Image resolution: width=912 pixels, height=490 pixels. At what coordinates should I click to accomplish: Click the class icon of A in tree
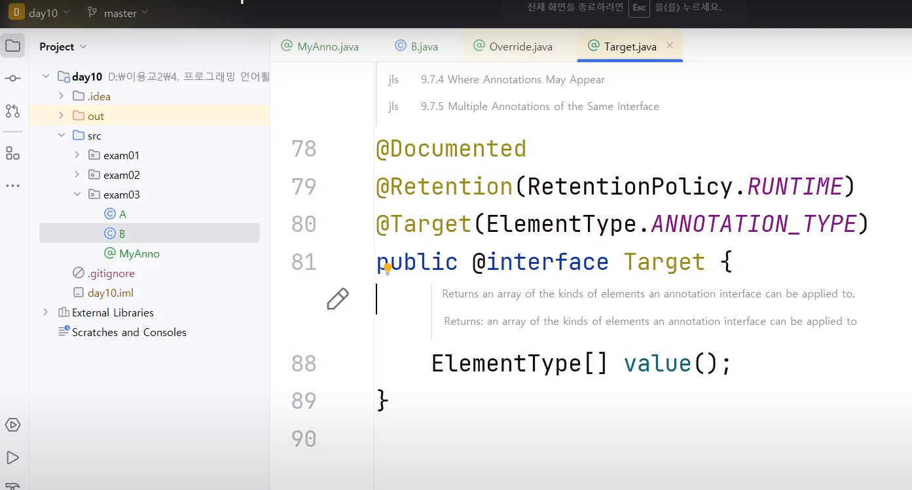coord(110,214)
